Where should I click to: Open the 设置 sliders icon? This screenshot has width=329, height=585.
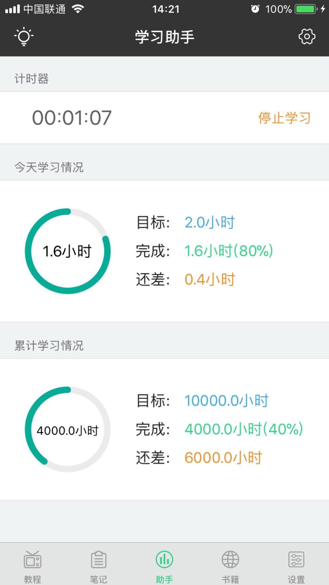click(296, 559)
